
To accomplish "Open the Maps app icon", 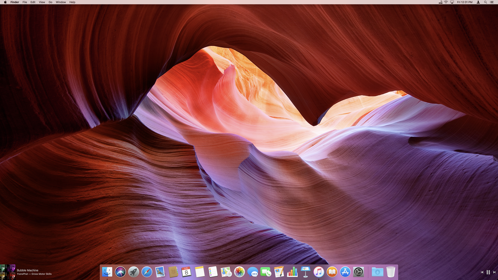I will tap(226, 272).
